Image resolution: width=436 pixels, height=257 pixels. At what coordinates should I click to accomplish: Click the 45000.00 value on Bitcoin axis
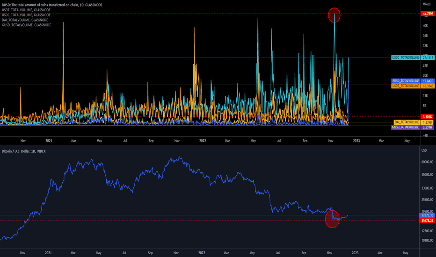[427, 174]
